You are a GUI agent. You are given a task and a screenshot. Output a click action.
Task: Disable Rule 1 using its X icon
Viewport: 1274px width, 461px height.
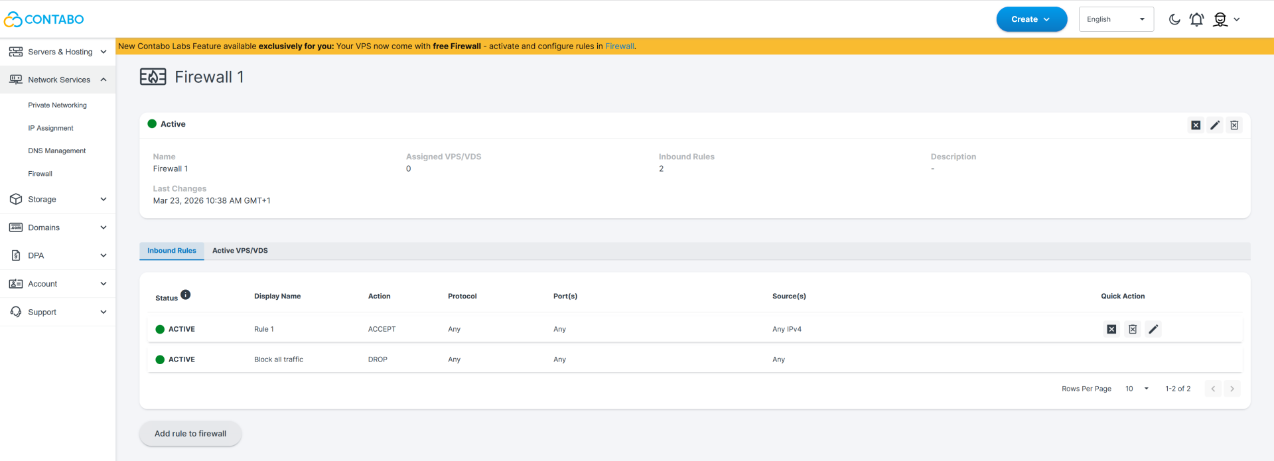1111,329
